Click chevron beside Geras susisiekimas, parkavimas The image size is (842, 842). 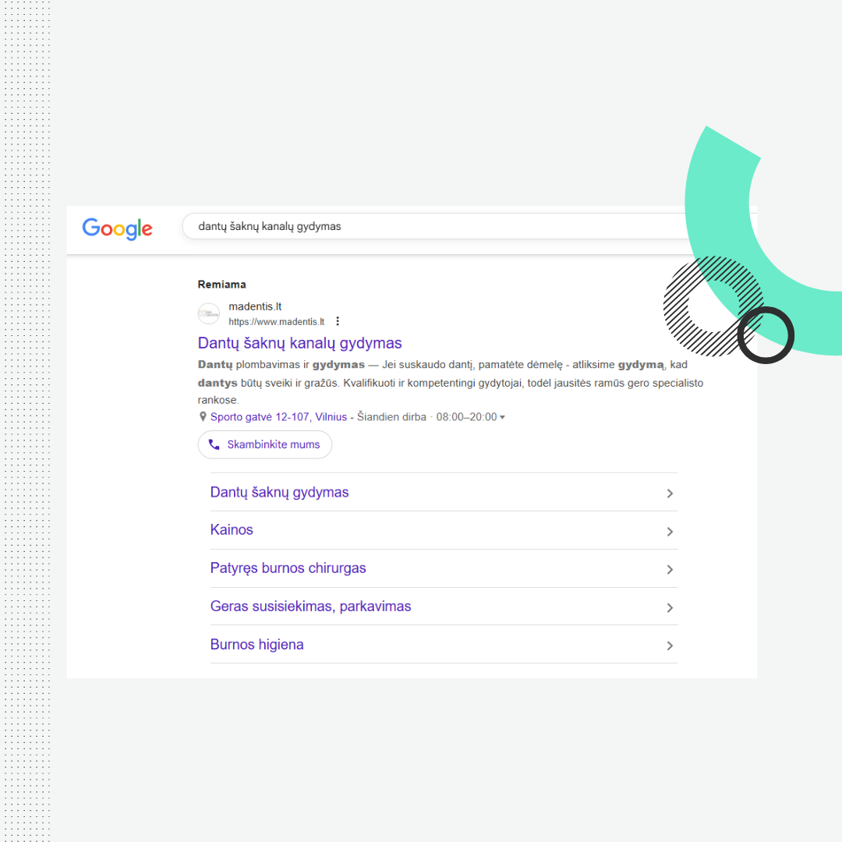tap(670, 608)
